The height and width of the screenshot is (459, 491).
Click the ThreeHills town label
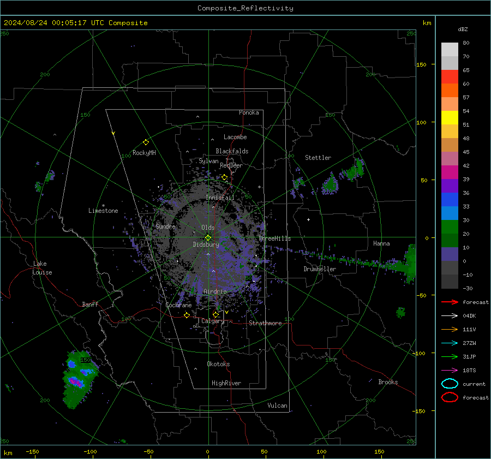pyautogui.click(x=274, y=239)
